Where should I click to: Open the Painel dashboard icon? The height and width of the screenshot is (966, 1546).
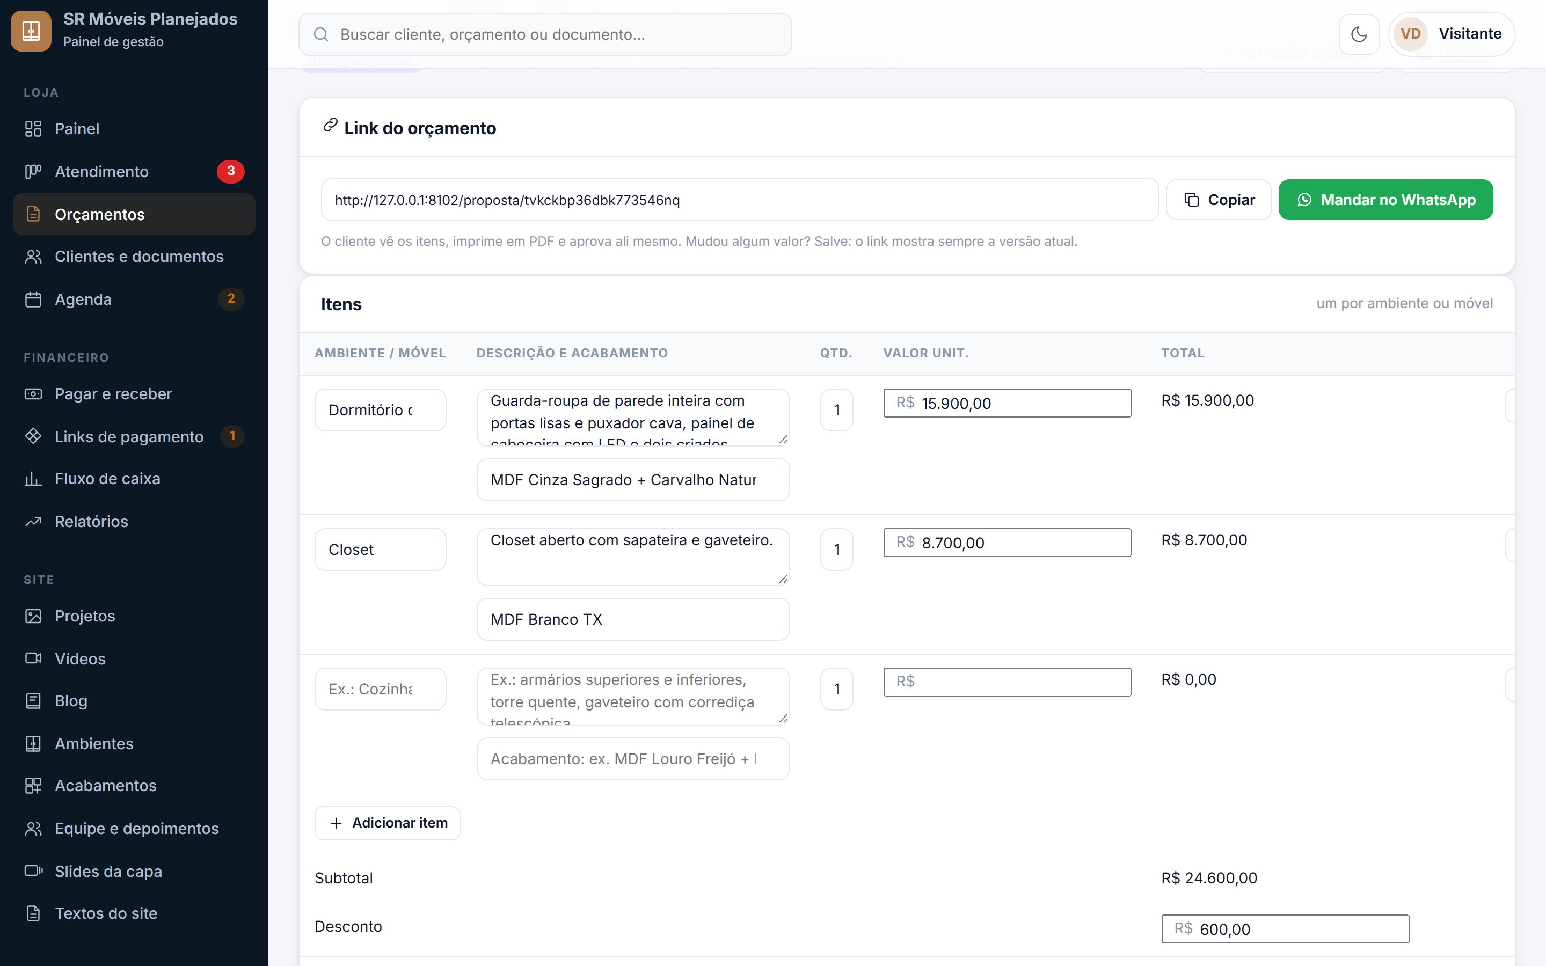click(33, 128)
